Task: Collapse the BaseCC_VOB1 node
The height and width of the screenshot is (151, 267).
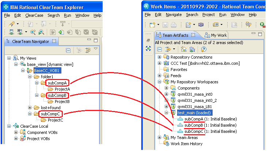Action: [x=23, y=70]
